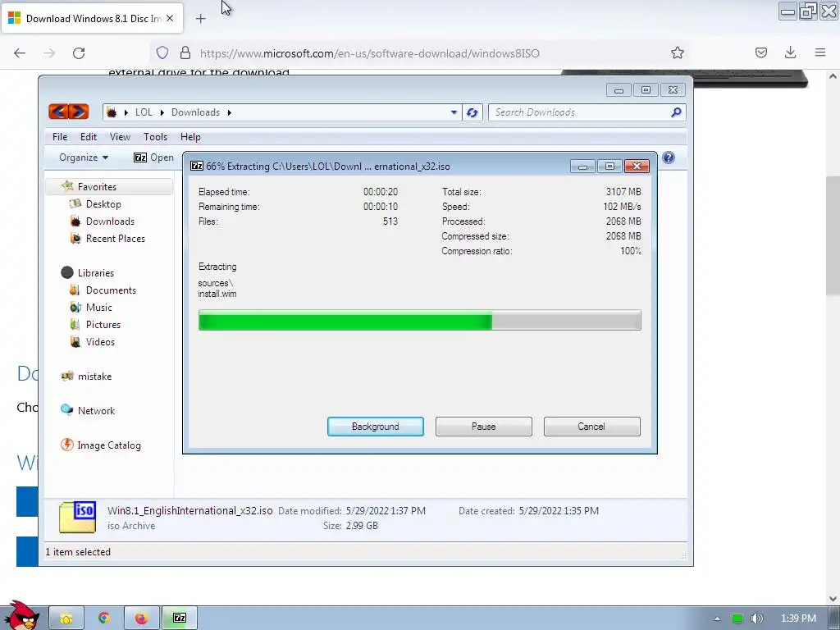Open a new Firefox tab

click(200, 19)
